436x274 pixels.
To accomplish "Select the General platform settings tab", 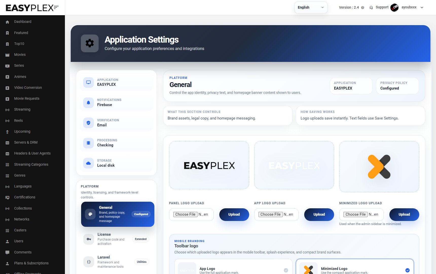I will click(118, 214).
